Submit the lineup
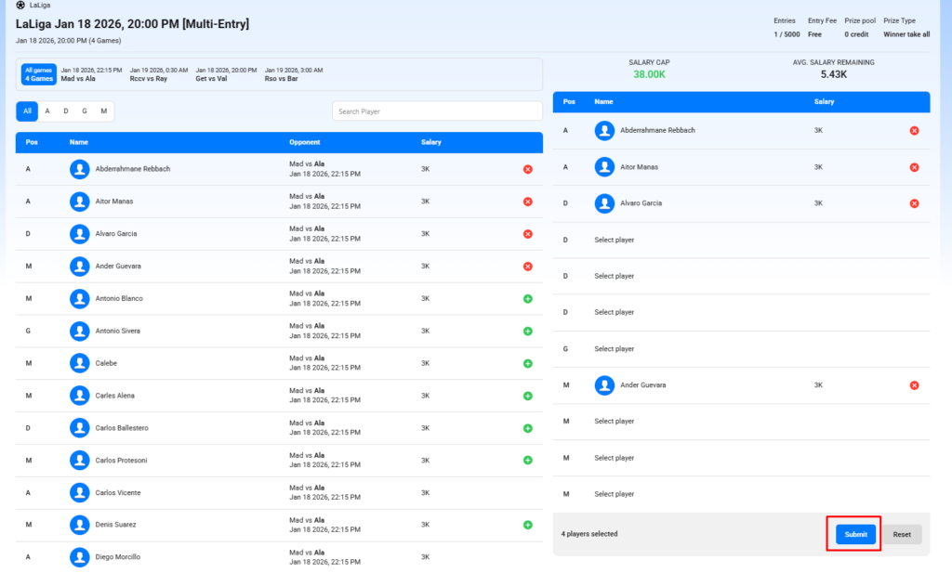 click(855, 534)
